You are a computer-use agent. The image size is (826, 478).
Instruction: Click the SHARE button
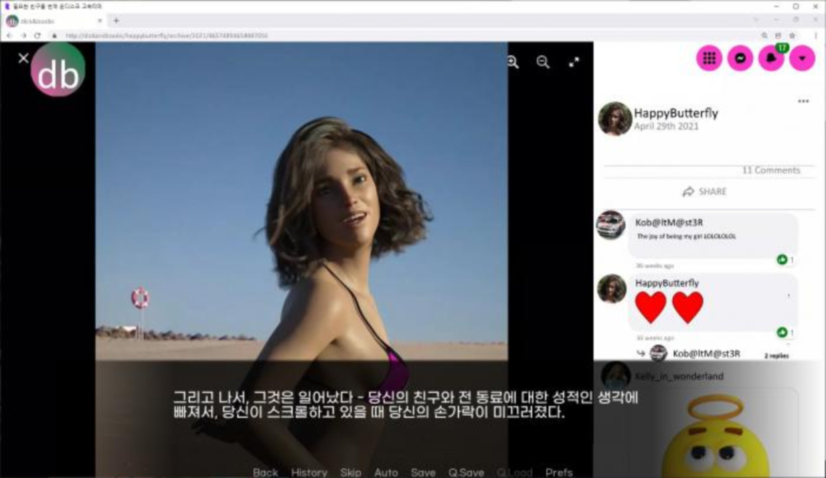[705, 191]
